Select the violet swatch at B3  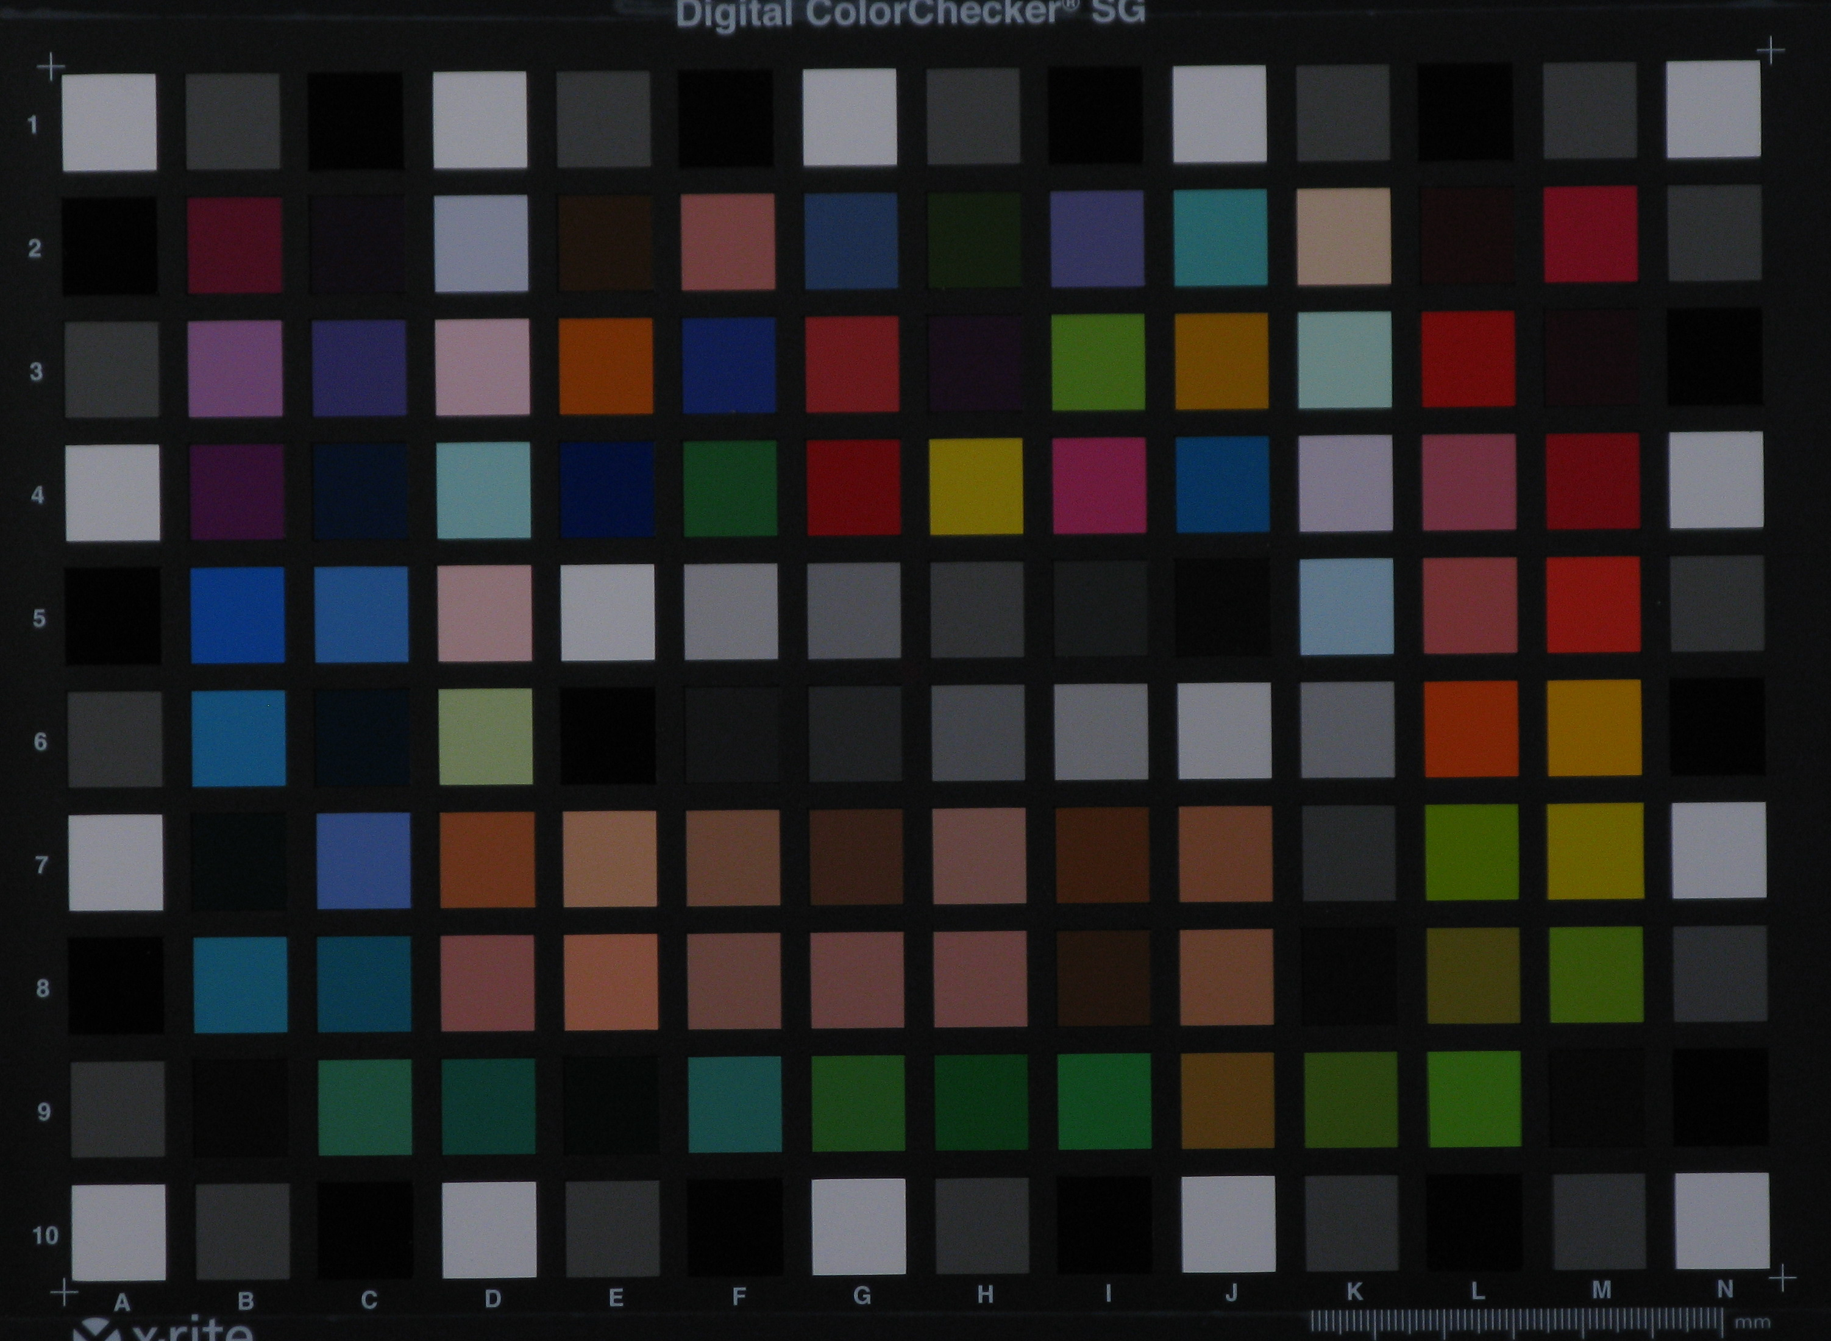pyautogui.click(x=235, y=369)
